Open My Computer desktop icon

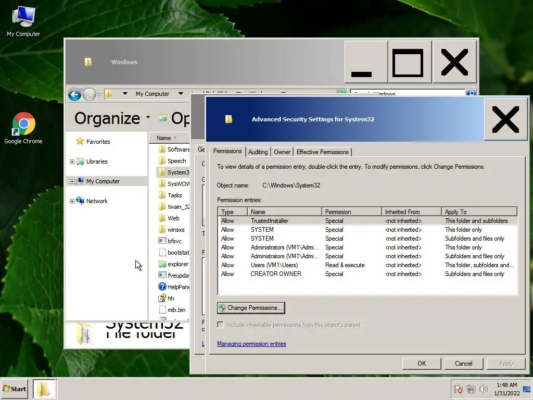coord(23,21)
